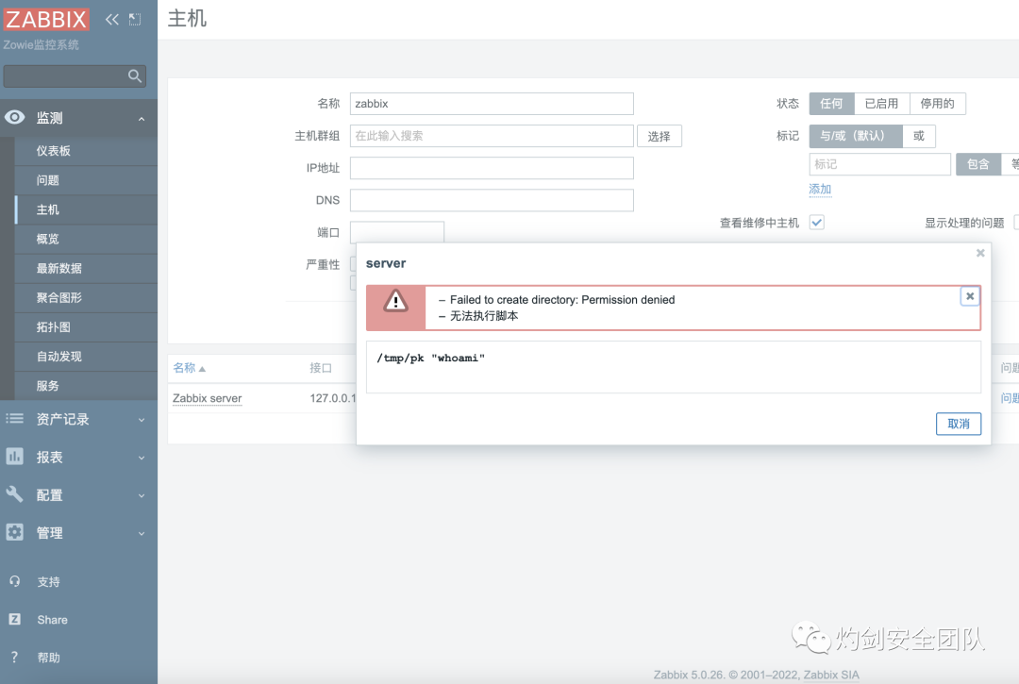
Task: Click the gear icon for 管理
Action: pyautogui.click(x=14, y=532)
